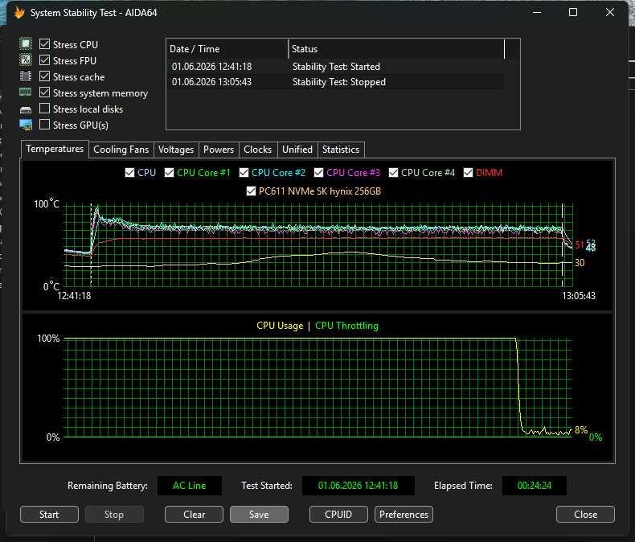Viewport: 635px width, 542px height.
Task: Click the AIDA64 flame icon in title bar
Action: [19, 13]
